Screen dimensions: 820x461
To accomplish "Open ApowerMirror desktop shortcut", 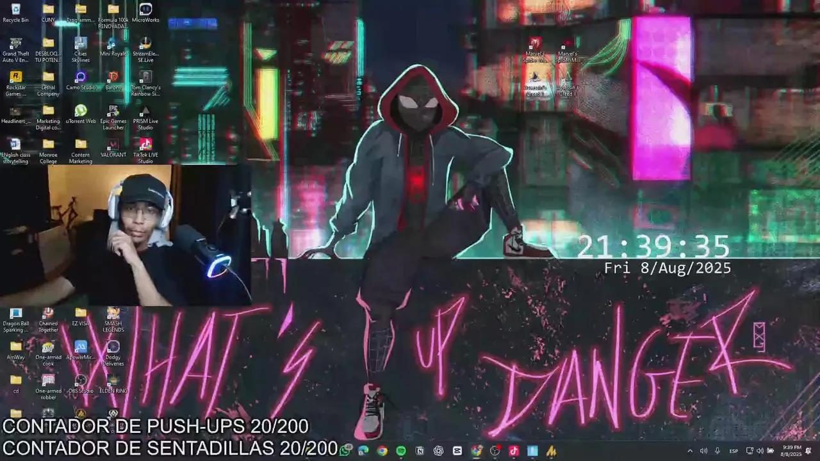I will point(81,350).
